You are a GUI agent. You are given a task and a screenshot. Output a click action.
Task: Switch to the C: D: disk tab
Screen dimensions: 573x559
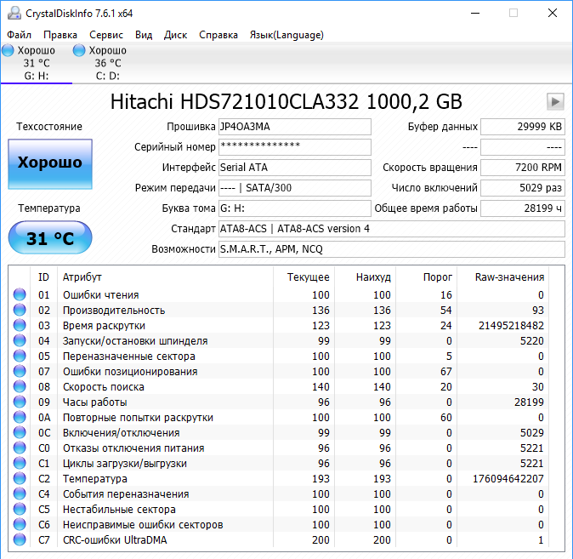108,63
